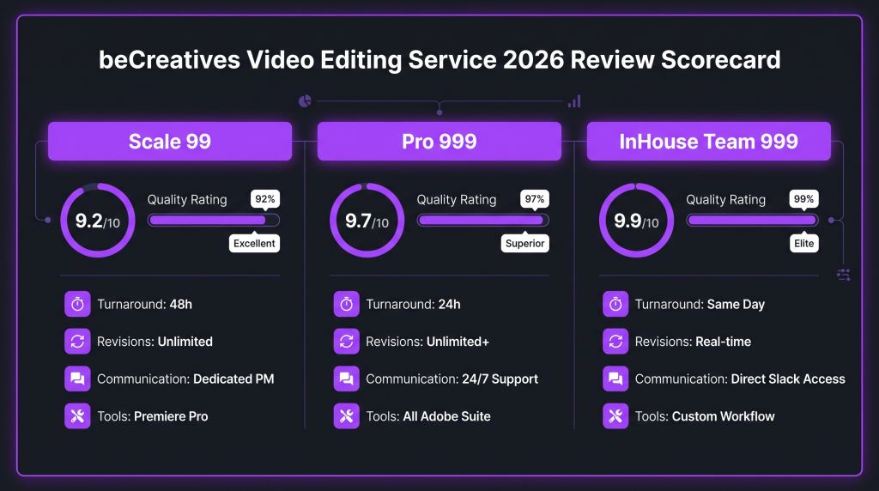879x491 pixels.
Task: Click the 99% quality rating bar
Action: [752, 221]
